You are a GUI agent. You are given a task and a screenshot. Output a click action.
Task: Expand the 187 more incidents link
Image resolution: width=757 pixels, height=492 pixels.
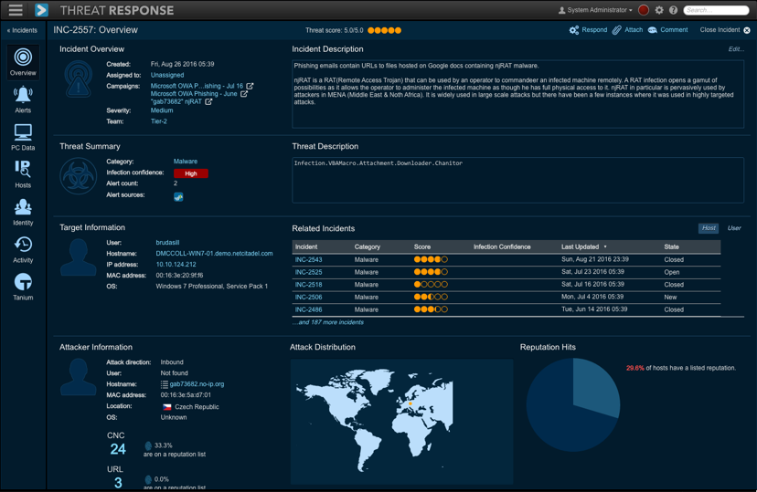tap(328, 322)
